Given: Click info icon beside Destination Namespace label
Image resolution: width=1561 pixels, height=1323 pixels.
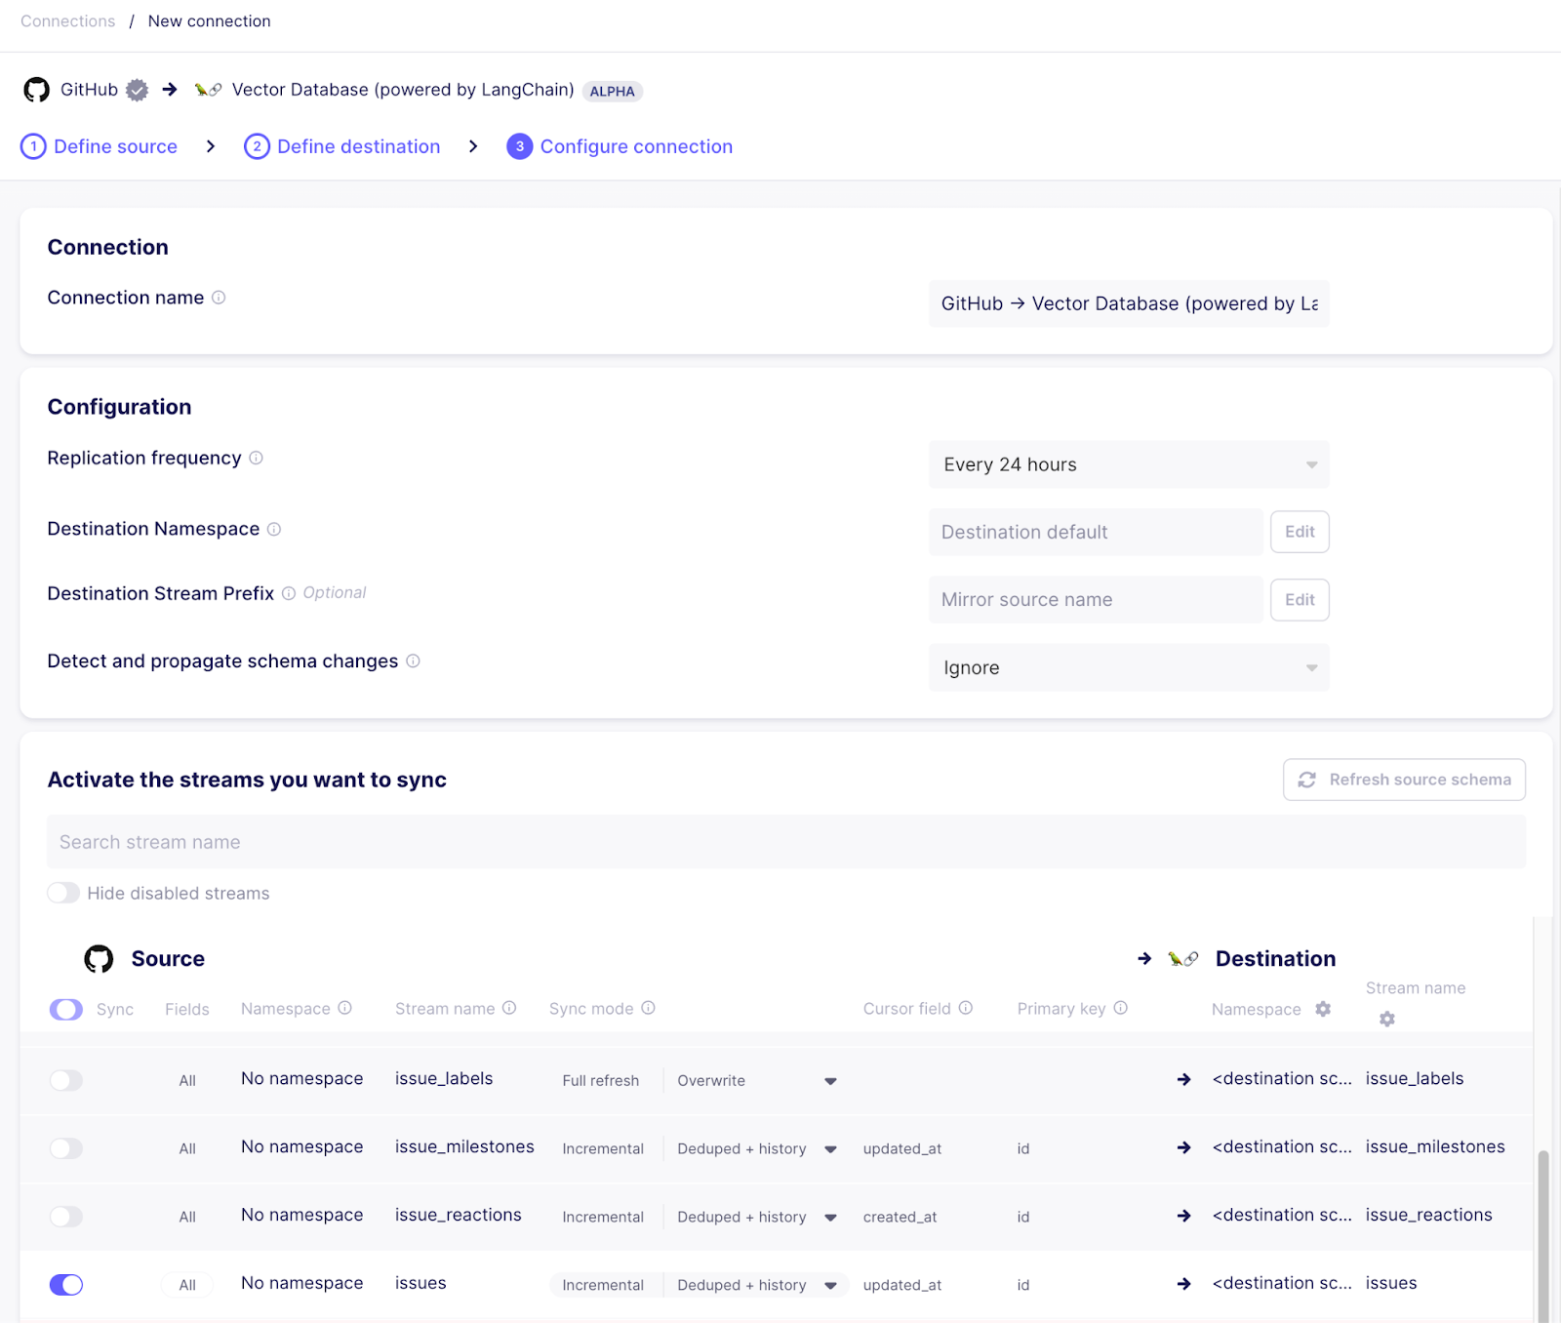Looking at the screenshot, I should click(274, 529).
